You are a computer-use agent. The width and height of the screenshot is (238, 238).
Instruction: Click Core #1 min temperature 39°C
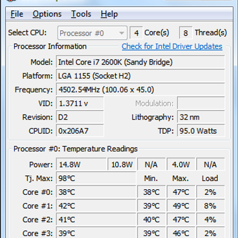coord(151,206)
